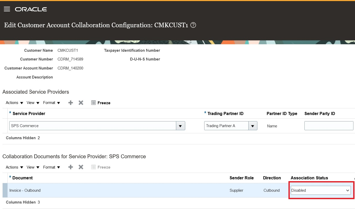Delete the selected service provider row
The width and height of the screenshot is (355, 211).
click(x=81, y=102)
